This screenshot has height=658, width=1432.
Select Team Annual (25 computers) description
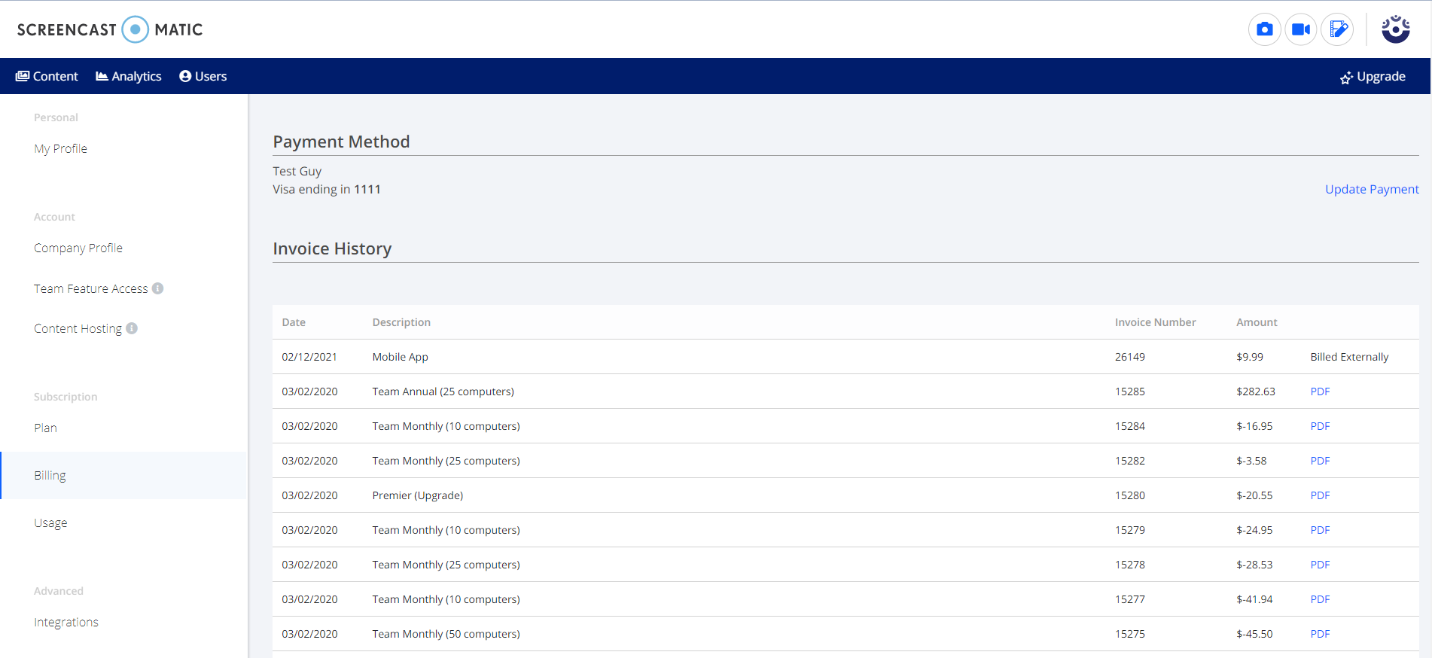[x=443, y=391]
